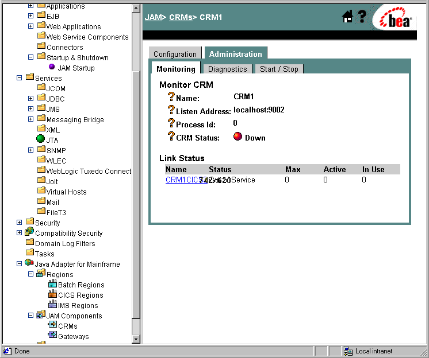Click the Gateways icon in tree

pyautogui.click(x=52, y=336)
